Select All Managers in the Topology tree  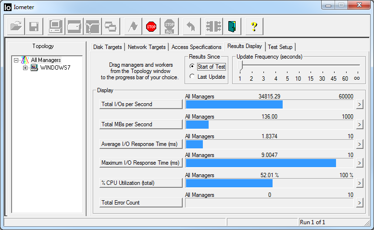pos(46,60)
